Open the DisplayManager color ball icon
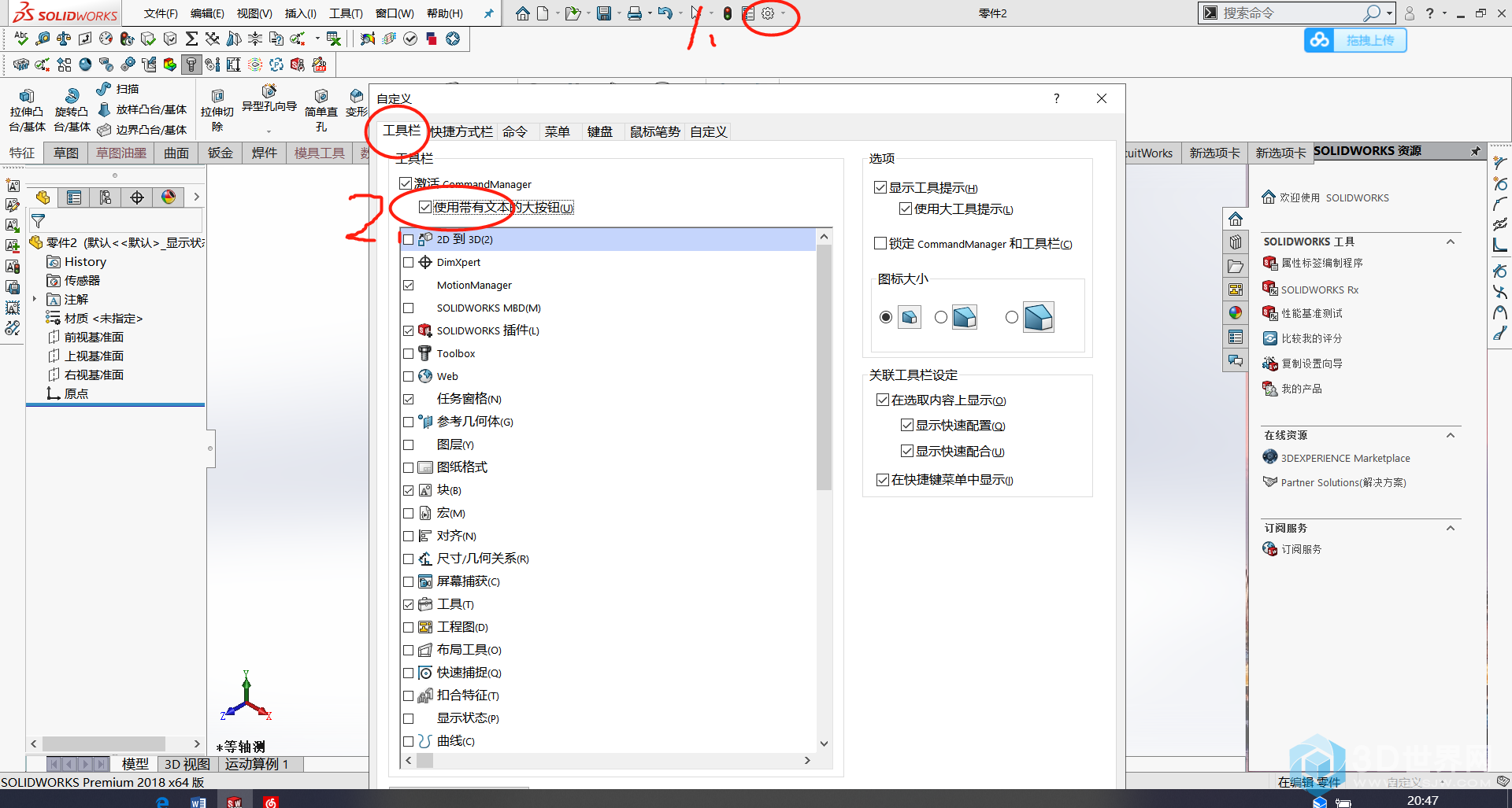This screenshot has width=1512, height=808. click(x=169, y=197)
